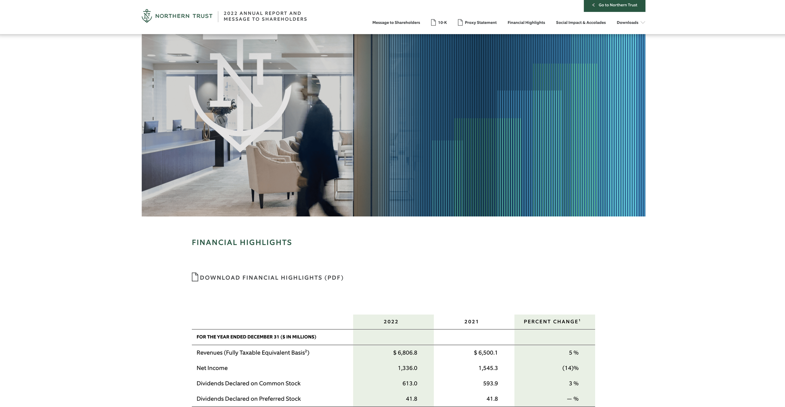Screen dimensions: 785x407
Task: Click the back arrow in Go to Northern Trust
Action: coord(593,5)
